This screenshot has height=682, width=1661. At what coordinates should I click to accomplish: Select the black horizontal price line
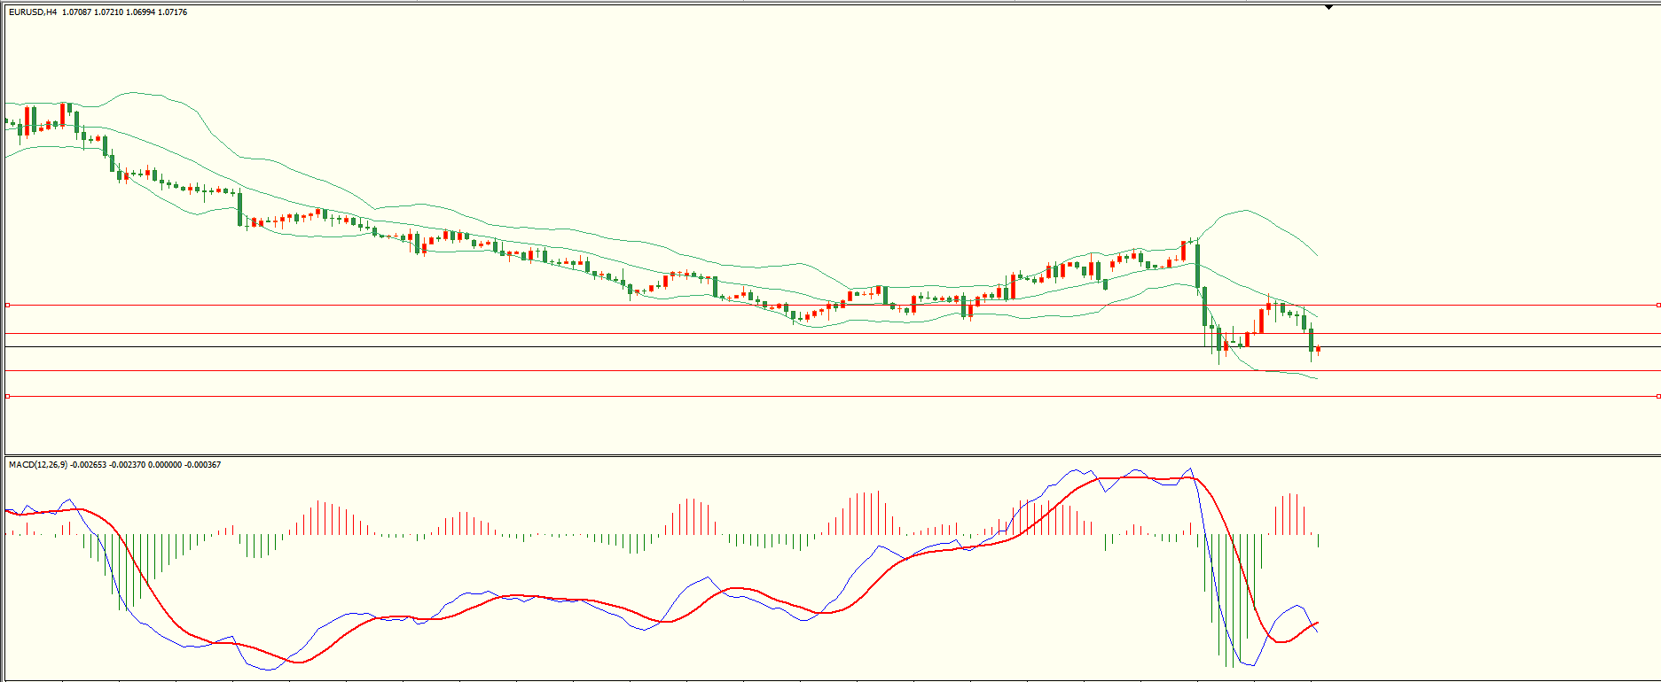click(x=621, y=346)
